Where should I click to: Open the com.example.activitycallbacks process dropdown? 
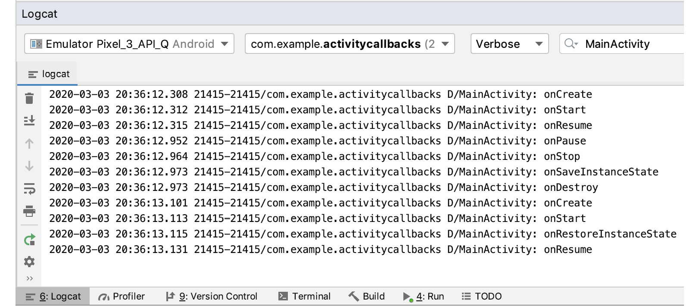click(350, 44)
